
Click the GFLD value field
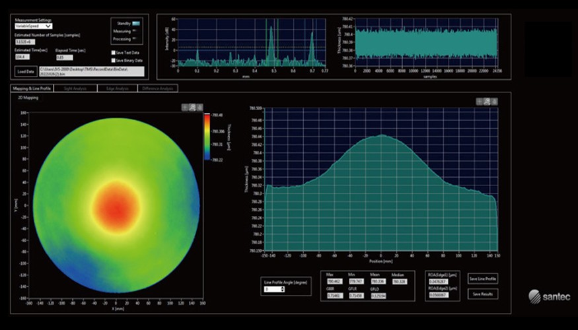coord(379,296)
